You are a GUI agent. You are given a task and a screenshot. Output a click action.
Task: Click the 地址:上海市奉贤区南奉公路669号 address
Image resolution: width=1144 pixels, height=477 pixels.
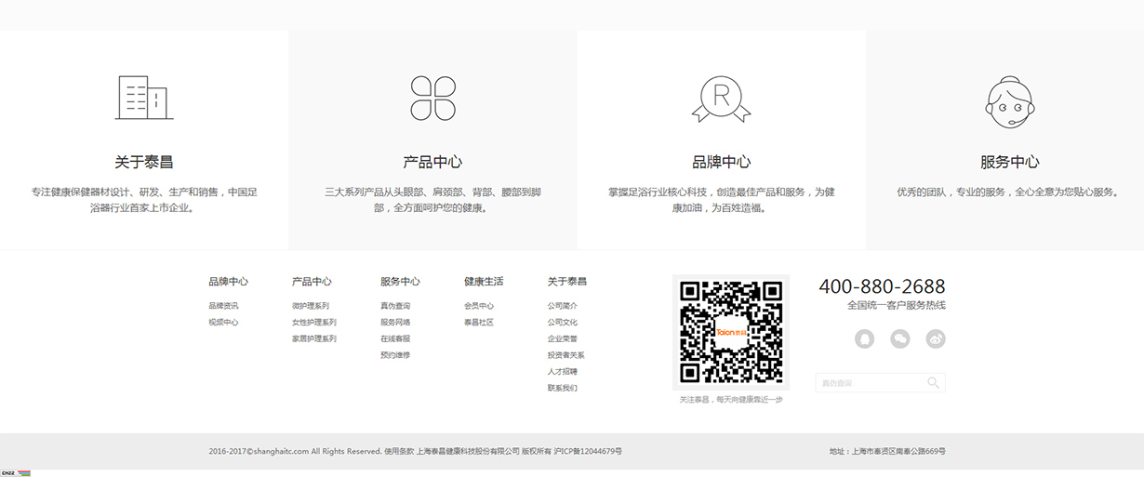(x=887, y=451)
